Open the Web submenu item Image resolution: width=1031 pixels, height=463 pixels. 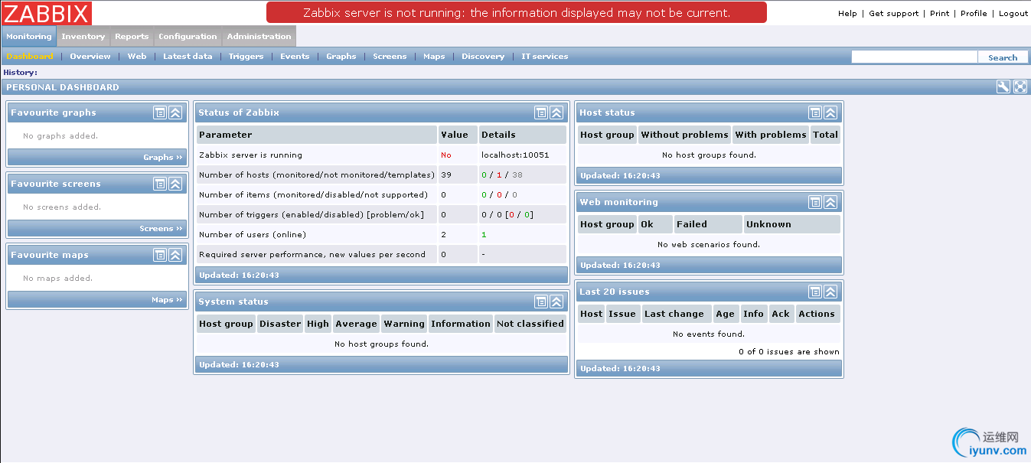pos(137,57)
